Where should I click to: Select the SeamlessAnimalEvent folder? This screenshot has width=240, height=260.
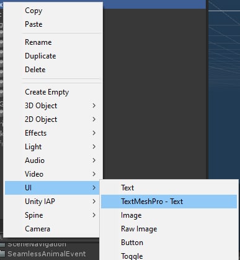pyautogui.click(x=43, y=254)
